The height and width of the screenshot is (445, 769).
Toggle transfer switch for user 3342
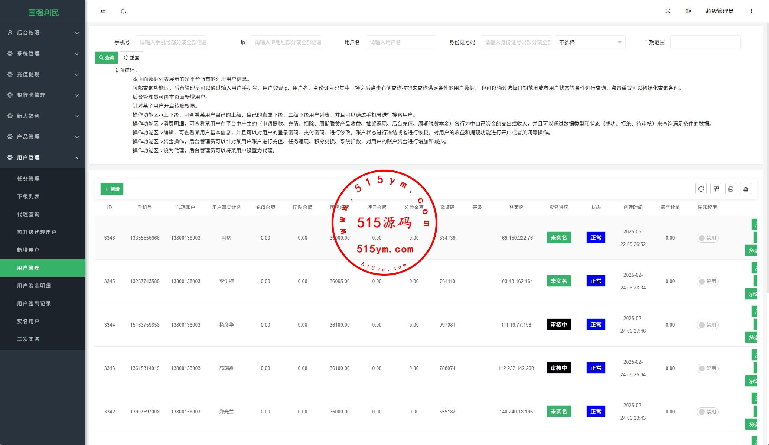tap(707, 412)
